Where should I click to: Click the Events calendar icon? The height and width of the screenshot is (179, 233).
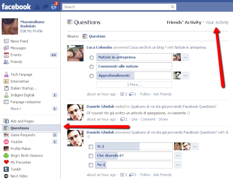tap(6, 55)
